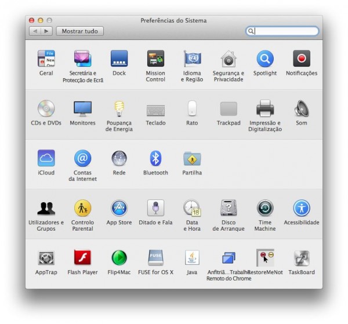Open Notificações preferences
Image resolution: width=348 pixels, height=324 pixels.
click(302, 59)
